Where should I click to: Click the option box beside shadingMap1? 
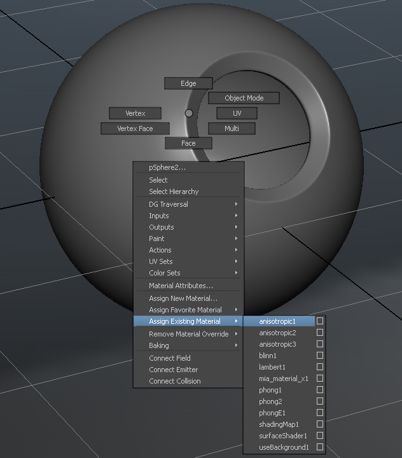point(320,424)
